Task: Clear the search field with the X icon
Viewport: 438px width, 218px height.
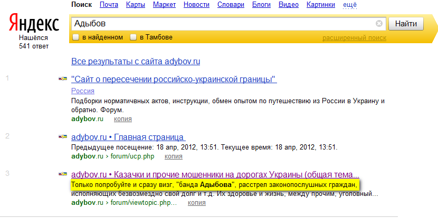Action: point(379,24)
